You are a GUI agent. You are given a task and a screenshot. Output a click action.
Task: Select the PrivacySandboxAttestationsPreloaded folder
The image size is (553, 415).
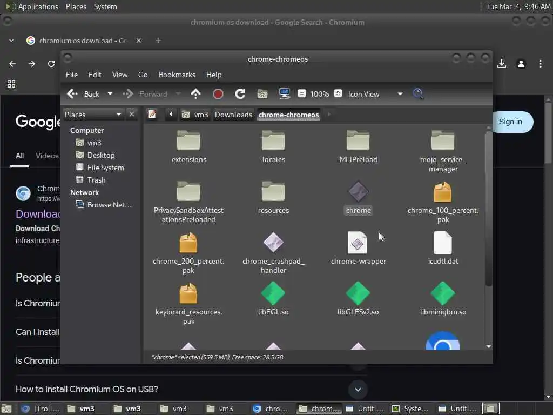pos(188,202)
